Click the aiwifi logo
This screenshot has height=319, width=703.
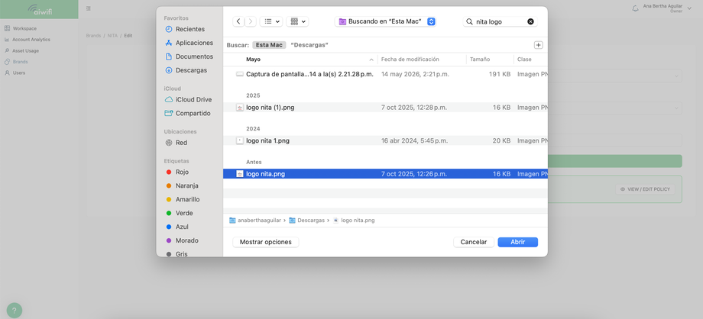coord(40,9)
